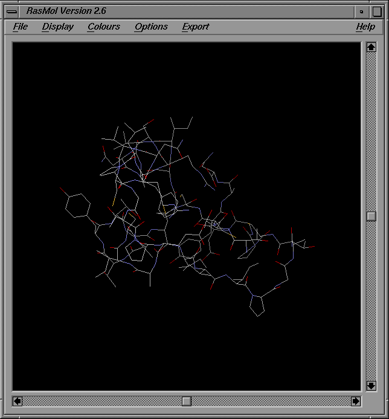The image size is (389, 419).
Task: Pick the hexagonal ring on molecule's left side
Action: (77, 205)
